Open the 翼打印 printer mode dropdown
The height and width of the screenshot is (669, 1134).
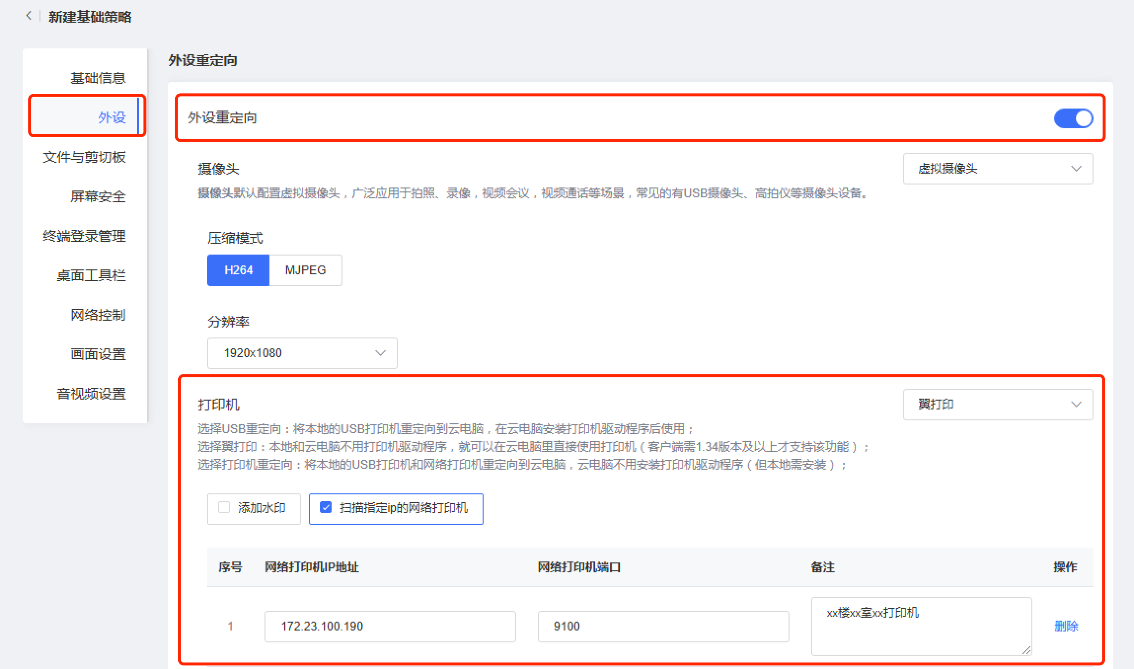click(997, 405)
